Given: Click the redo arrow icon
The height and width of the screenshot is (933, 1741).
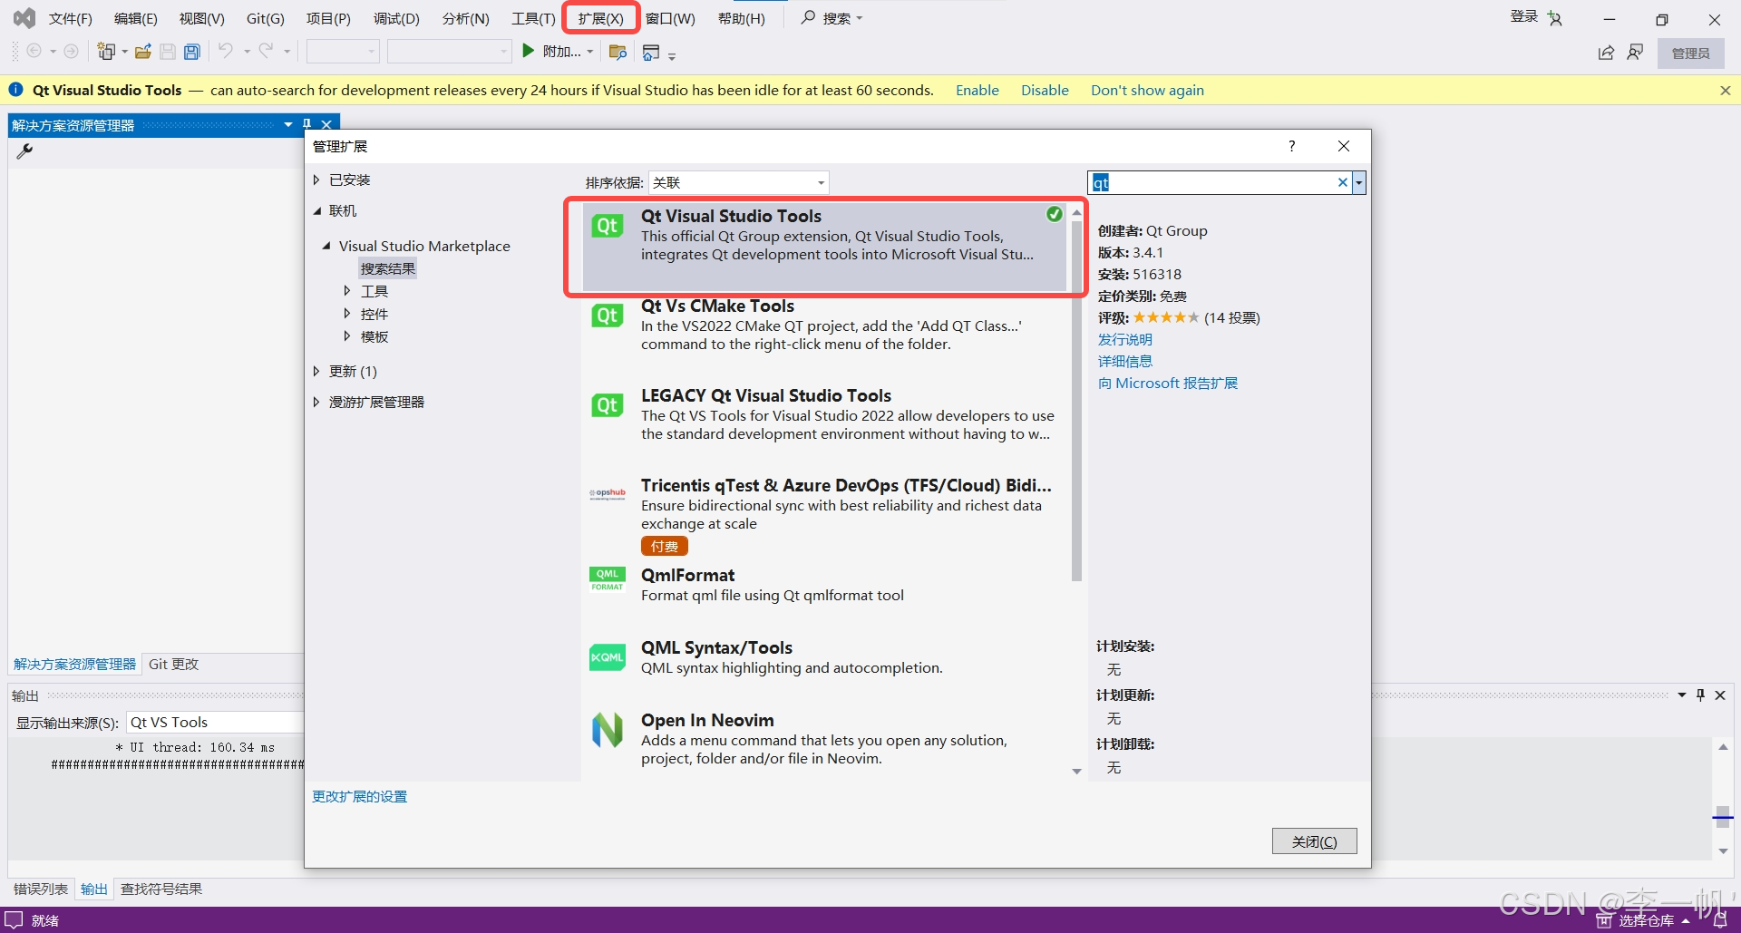Looking at the screenshot, I should [x=266, y=51].
